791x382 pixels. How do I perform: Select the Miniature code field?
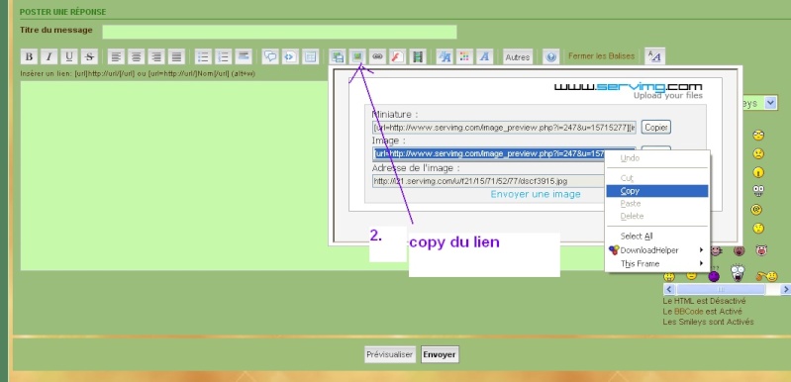(x=505, y=128)
